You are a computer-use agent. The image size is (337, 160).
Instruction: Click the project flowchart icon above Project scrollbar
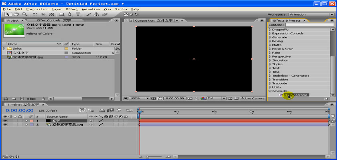117,48
